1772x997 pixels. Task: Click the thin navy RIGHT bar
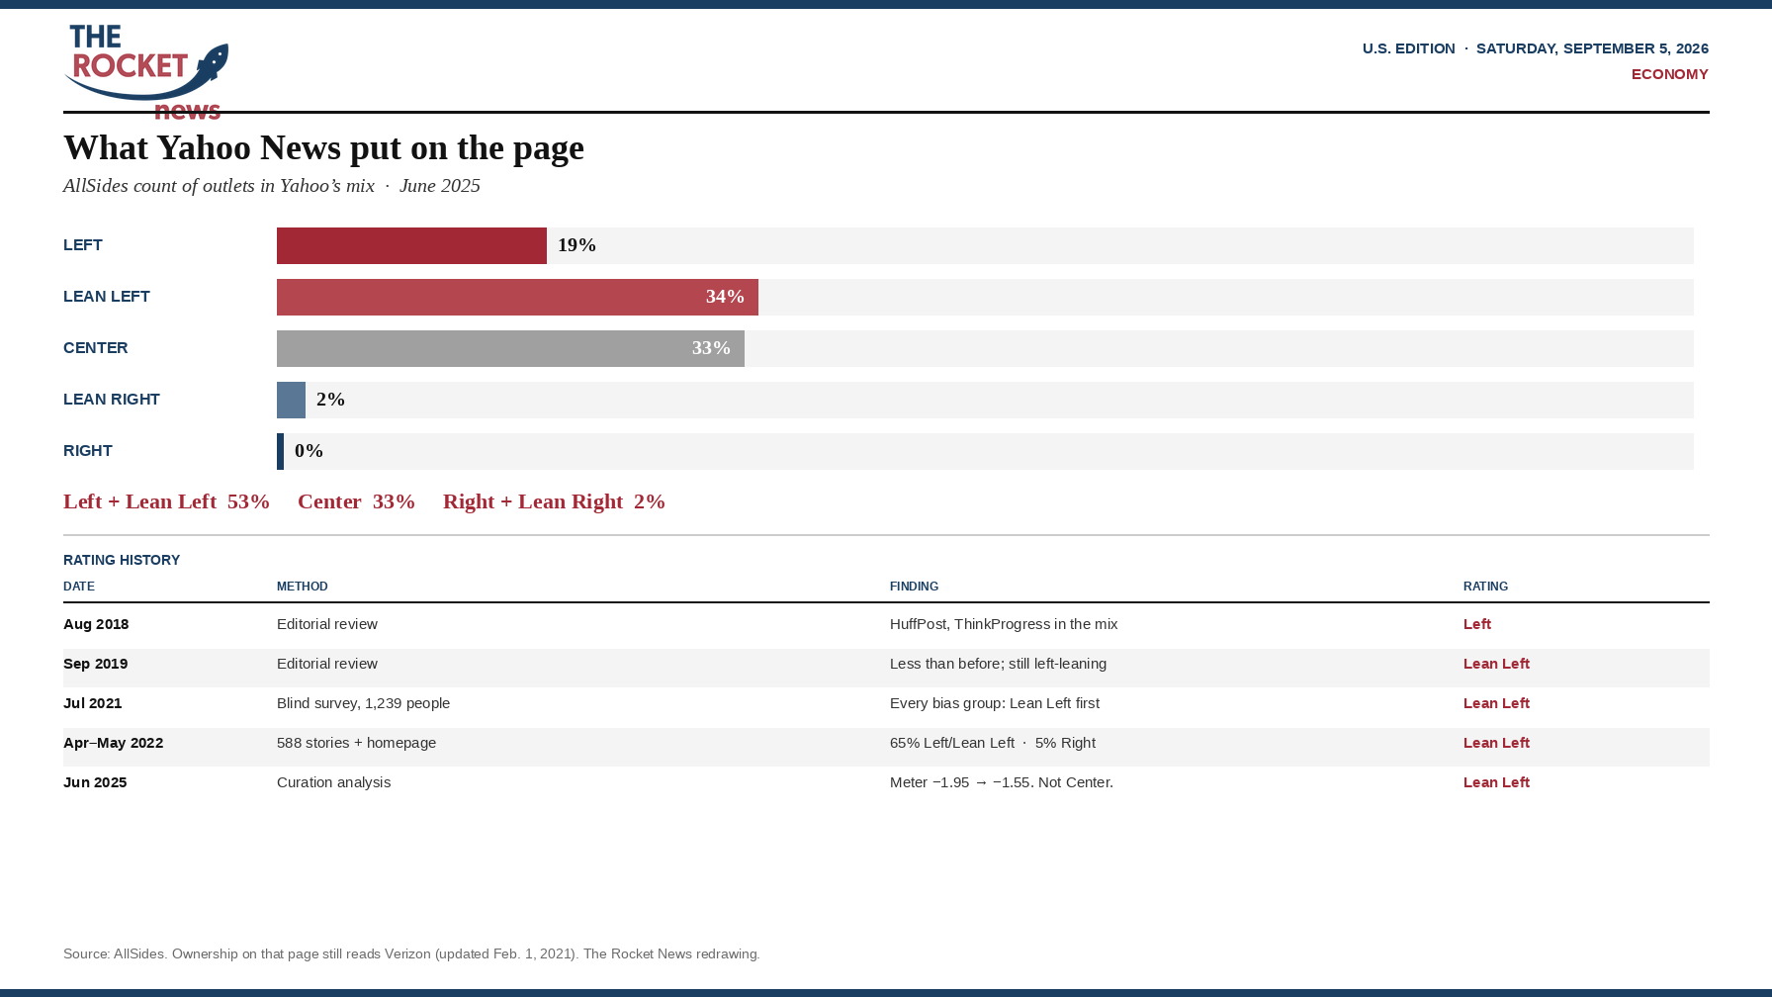280,451
